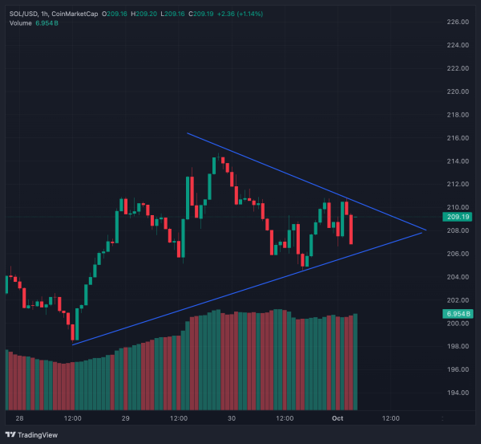Click the 194.00 price axis label
Screen dimensions: 481x444
(457, 393)
